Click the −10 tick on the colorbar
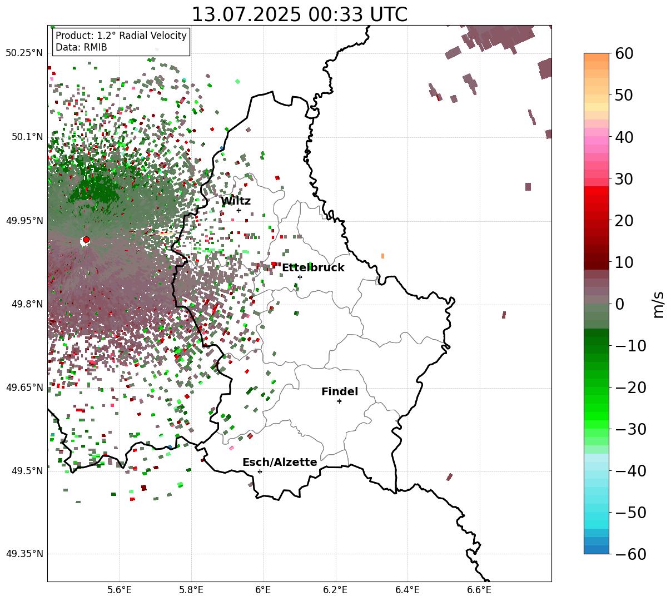The image size is (671, 601). pos(630,345)
